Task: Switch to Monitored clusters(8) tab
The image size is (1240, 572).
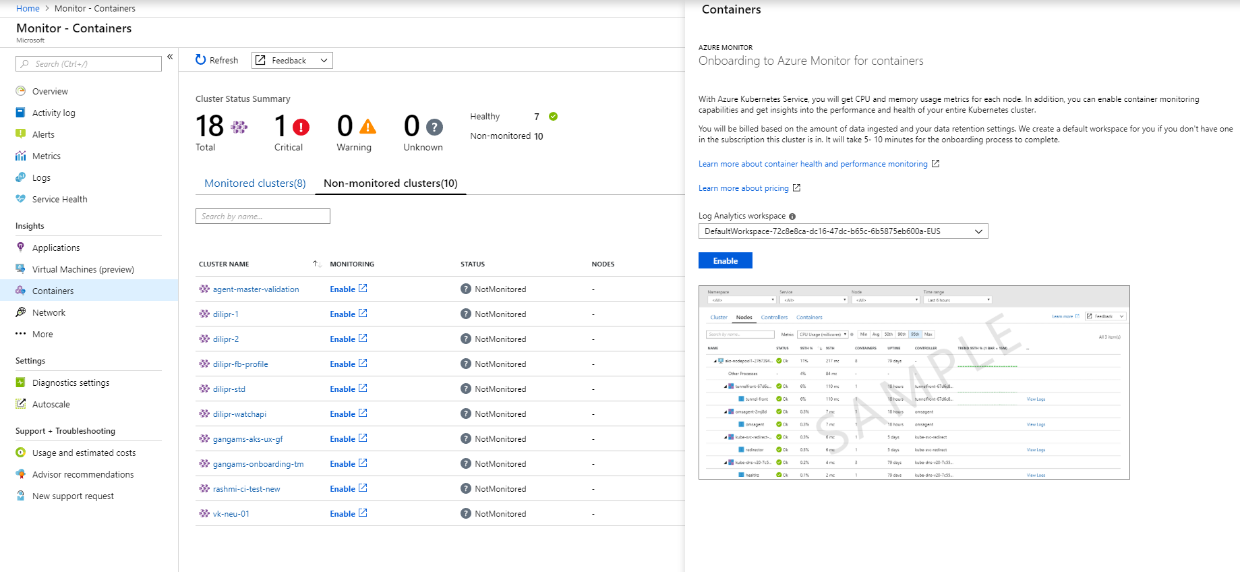Action: pyautogui.click(x=255, y=183)
